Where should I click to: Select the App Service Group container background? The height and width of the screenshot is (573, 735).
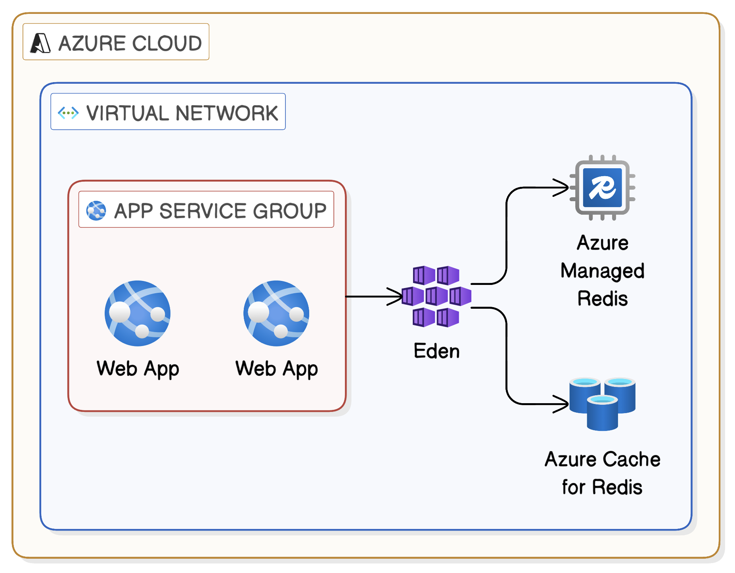(x=206, y=254)
